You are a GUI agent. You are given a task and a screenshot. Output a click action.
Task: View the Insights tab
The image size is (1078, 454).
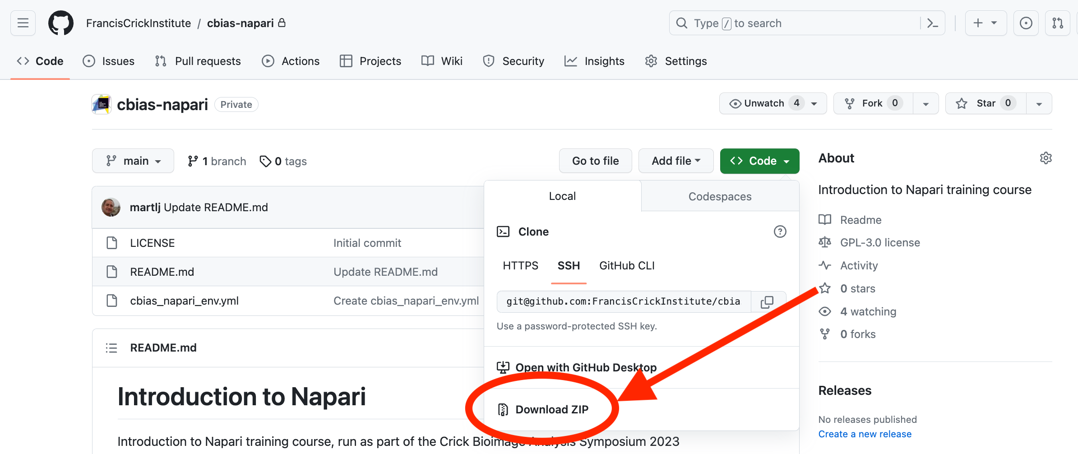pyautogui.click(x=594, y=61)
